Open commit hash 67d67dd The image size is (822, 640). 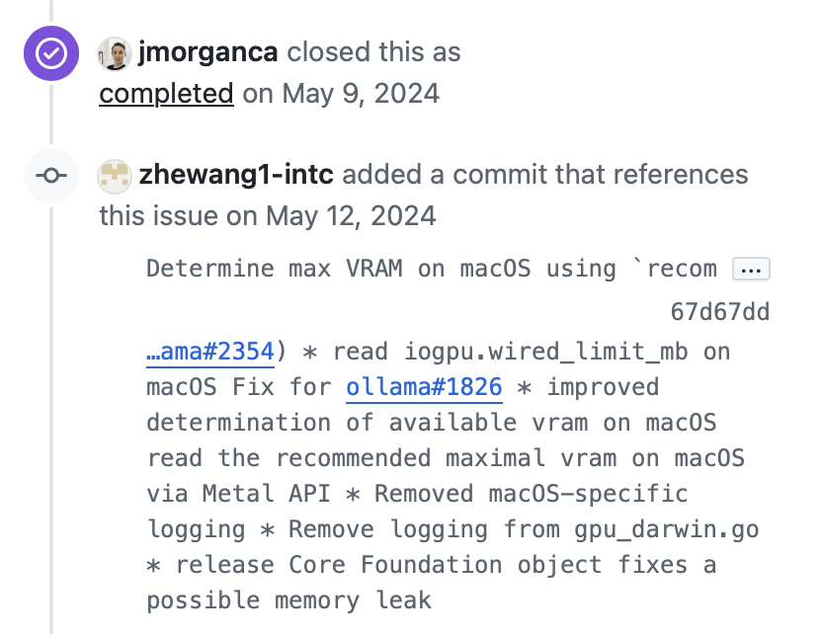pos(720,312)
